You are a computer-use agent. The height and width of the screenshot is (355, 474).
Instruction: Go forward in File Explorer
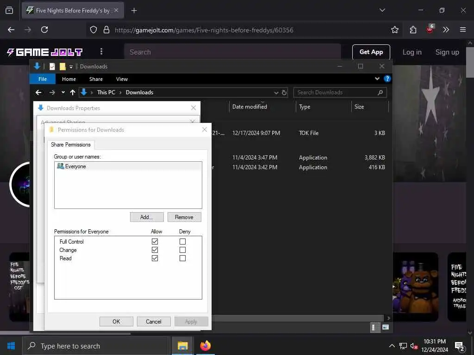pyautogui.click(x=52, y=92)
